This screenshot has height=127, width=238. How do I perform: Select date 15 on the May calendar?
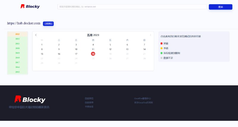pos(42,54)
